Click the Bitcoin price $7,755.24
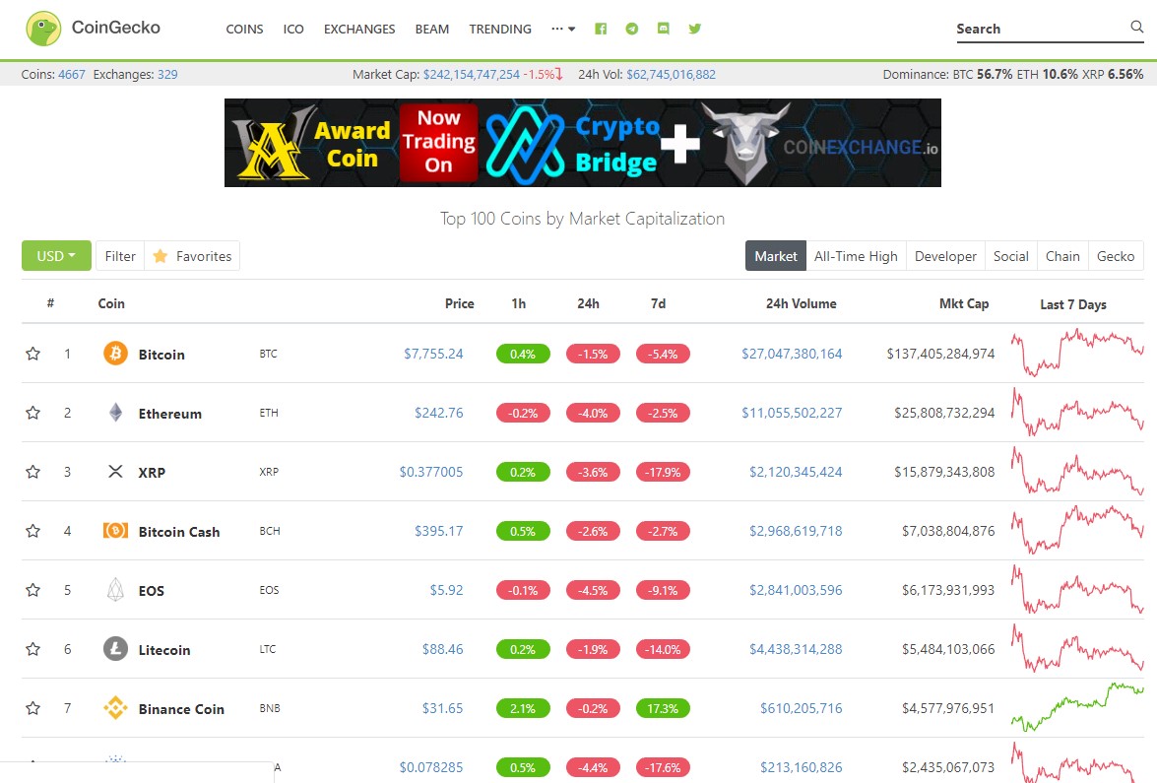 click(x=433, y=354)
